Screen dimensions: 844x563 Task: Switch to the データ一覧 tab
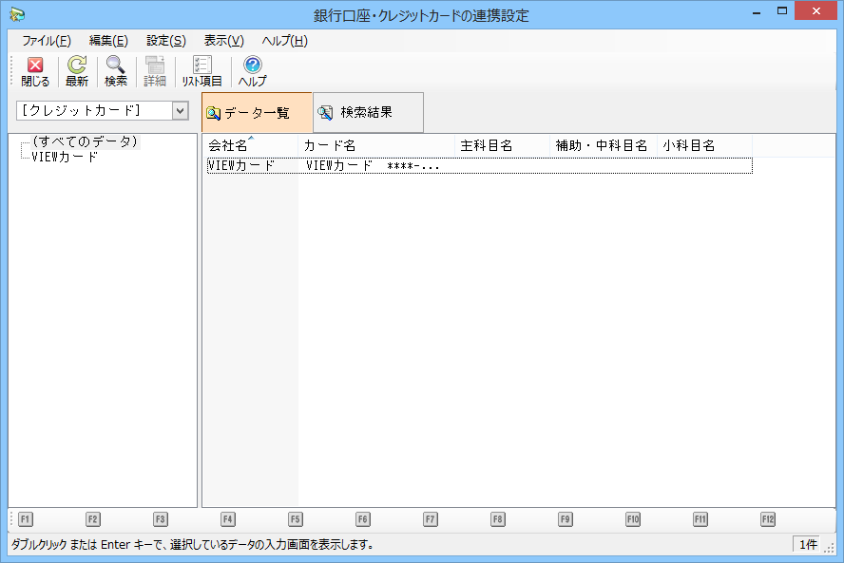(257, 113)
